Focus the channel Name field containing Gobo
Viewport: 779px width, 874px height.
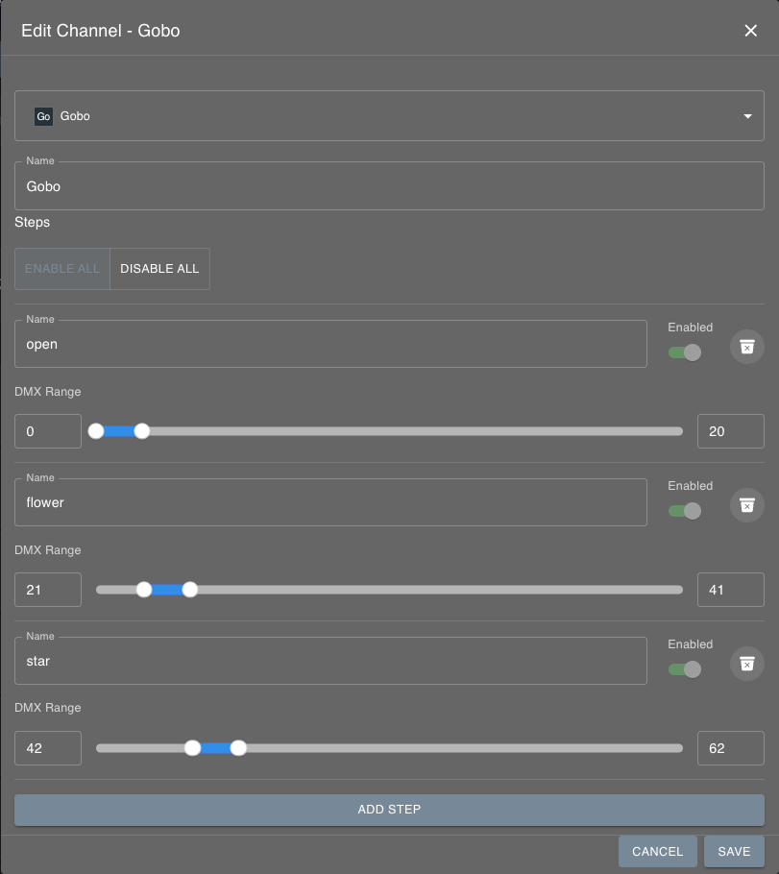(x=389, y=186)
